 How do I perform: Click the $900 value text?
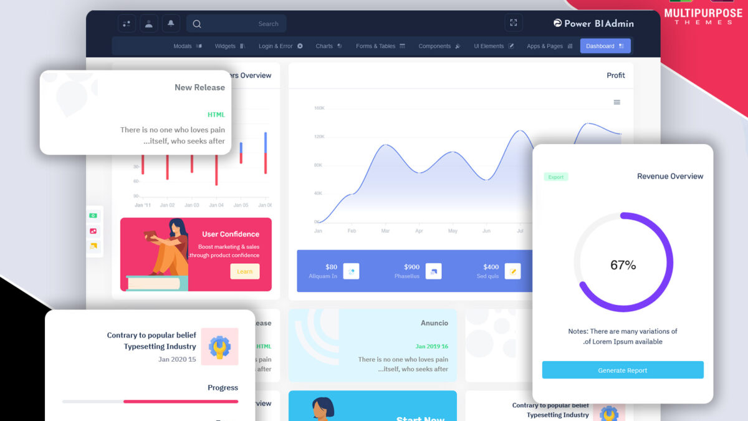click(x=412, y=267)
